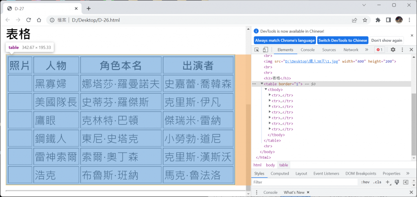Toggle rendering emulations paintbrush icon
Viewport: 417px width, 197px height.
click(397, 182)
